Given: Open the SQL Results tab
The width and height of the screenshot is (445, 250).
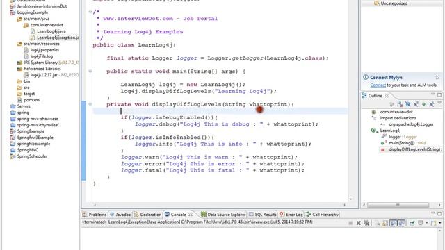Looking at the screenshot, I should (263, 215).
